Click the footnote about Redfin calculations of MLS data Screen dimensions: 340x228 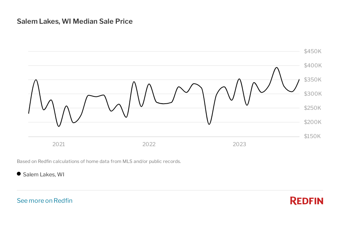click(x=99, y=161)
